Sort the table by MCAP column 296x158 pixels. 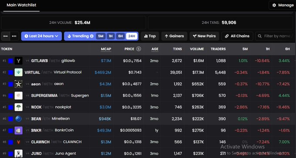[x=106, y=49]
